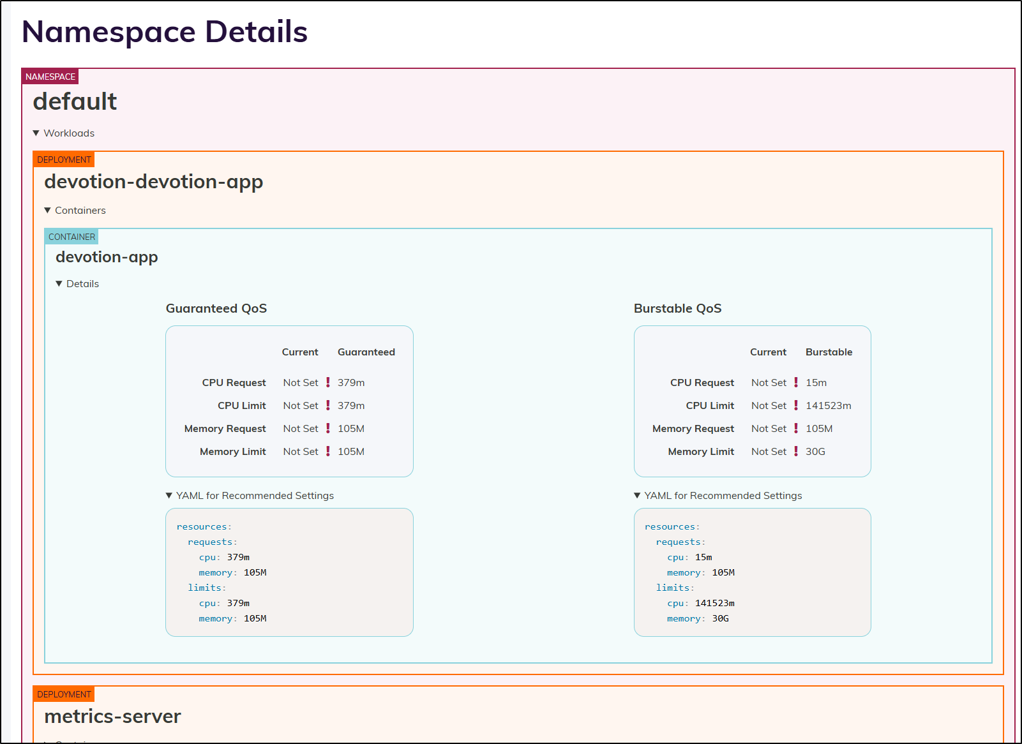Click CPU Request label in Guaranteed table
Image resolution: width=1022 pixels, height=744 pixels.
coord(234,382)
